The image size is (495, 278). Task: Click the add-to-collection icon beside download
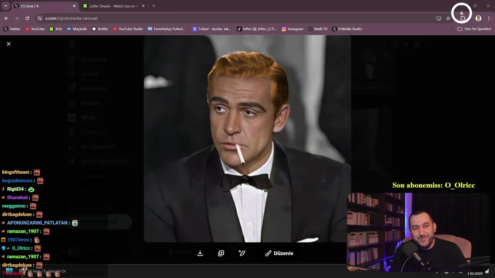(x=221, y=253)
